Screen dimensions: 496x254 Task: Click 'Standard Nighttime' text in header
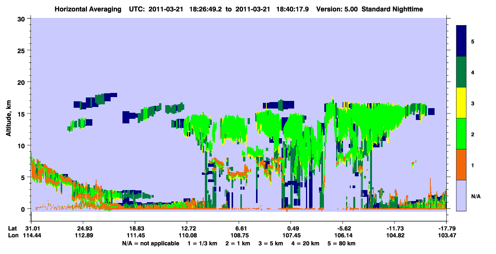(391, 9)
